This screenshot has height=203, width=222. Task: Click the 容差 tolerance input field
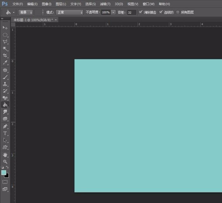point(131,12)
